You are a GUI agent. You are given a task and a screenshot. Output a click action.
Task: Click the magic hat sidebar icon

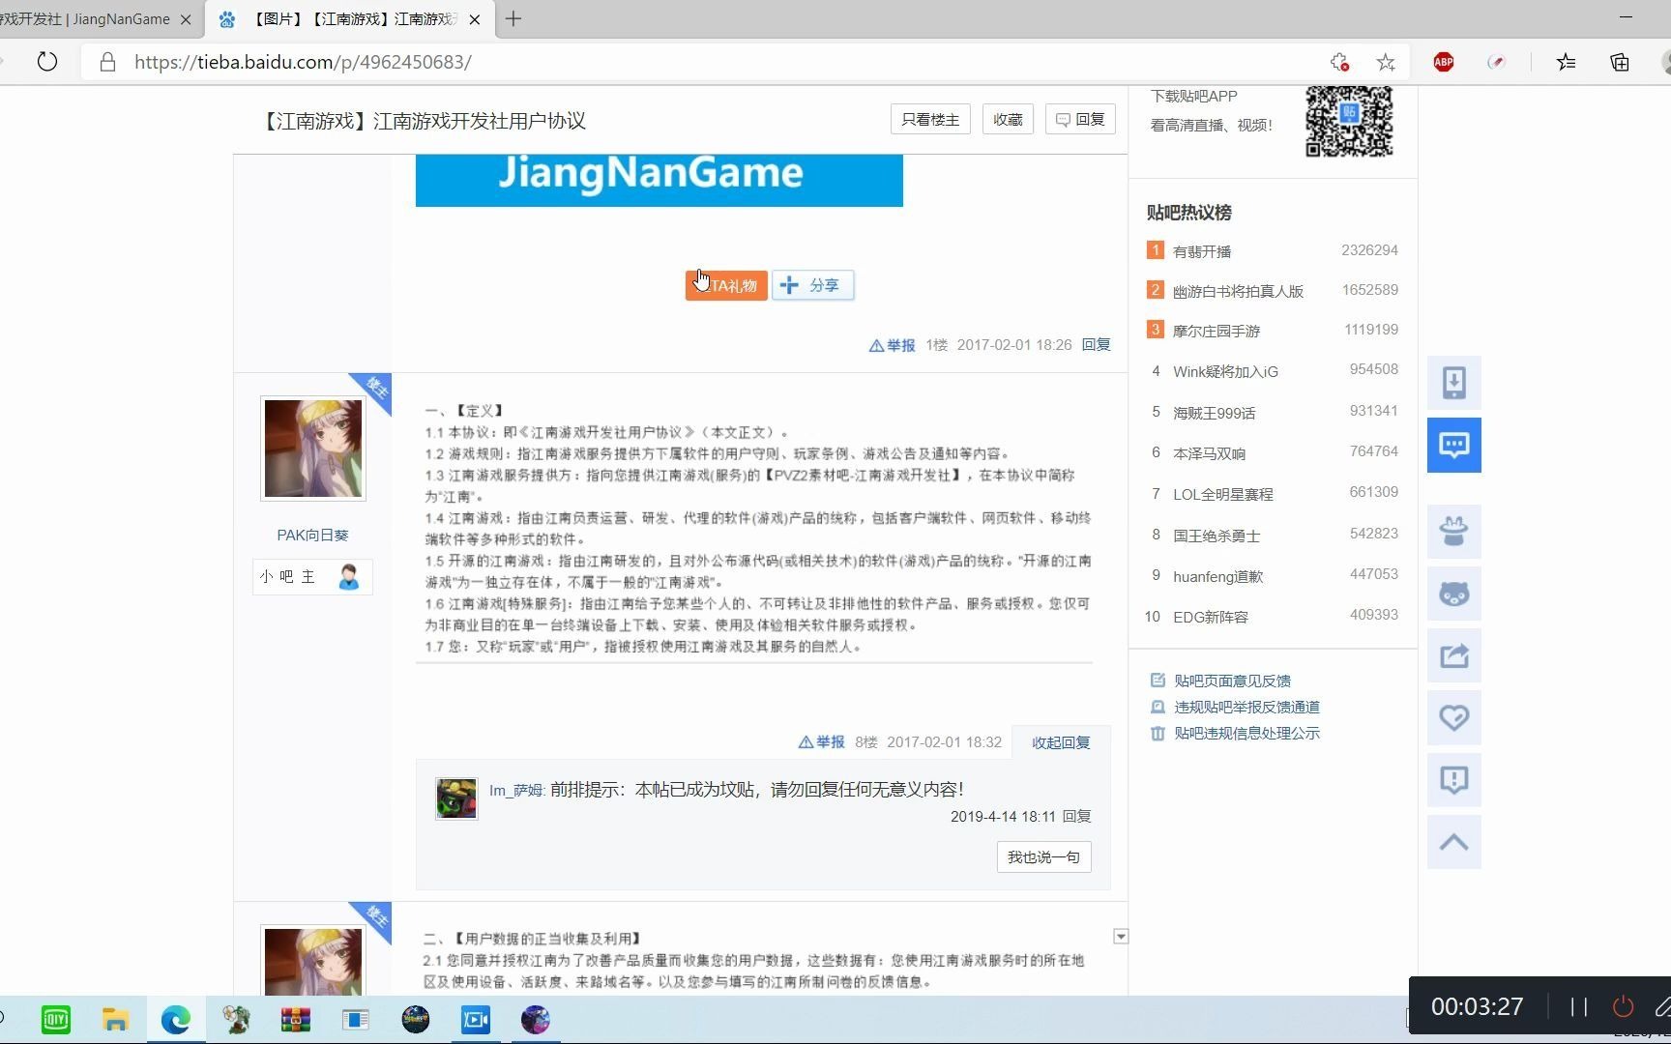pyautogui.click(x=1454, y=531)
